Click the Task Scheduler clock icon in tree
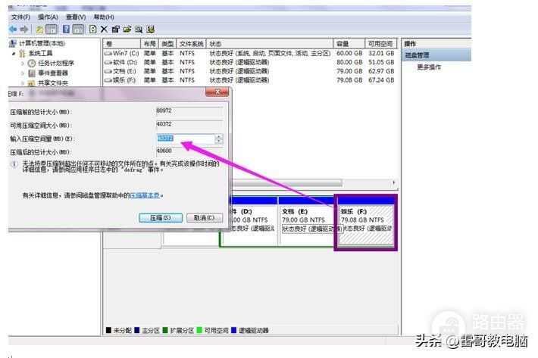The height and width of the screenshot is (358, 538). (x=32, y=64)
